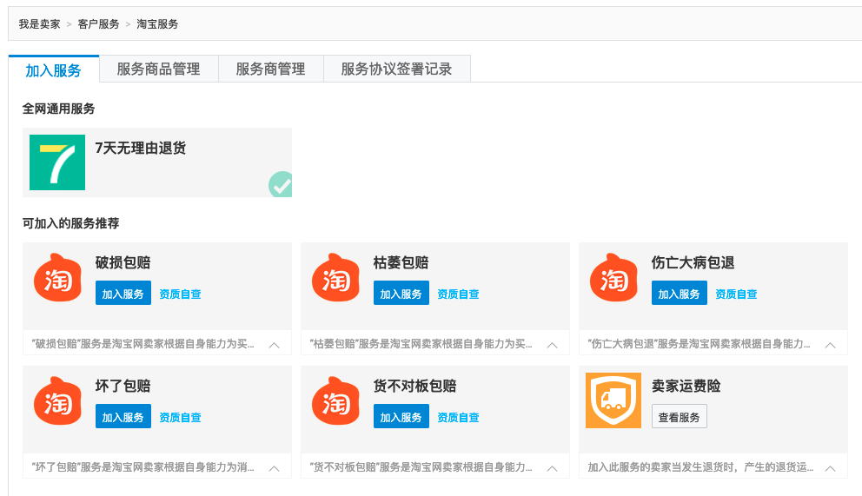Click the checkmark badge on 7天无理由退货 card
The image size is (862, 496).
281,184
